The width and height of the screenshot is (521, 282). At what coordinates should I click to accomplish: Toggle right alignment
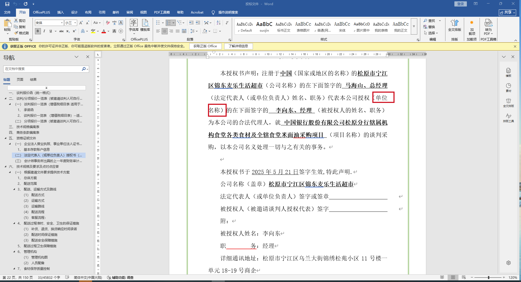point(171,31)
